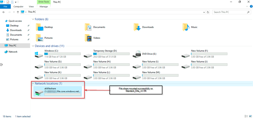This screenshot has height=118, width=253.
Task: Open Desktop in Quick access sidebar
Action: click(x=14, y=26)
